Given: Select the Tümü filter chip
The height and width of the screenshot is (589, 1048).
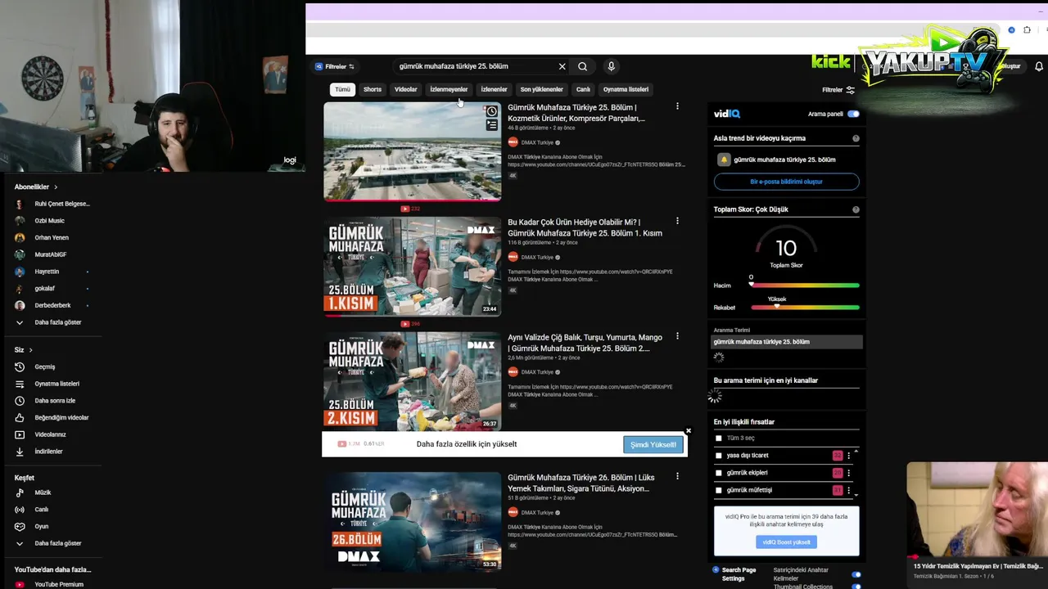Looking at the screenshot, I should (342, 89).
